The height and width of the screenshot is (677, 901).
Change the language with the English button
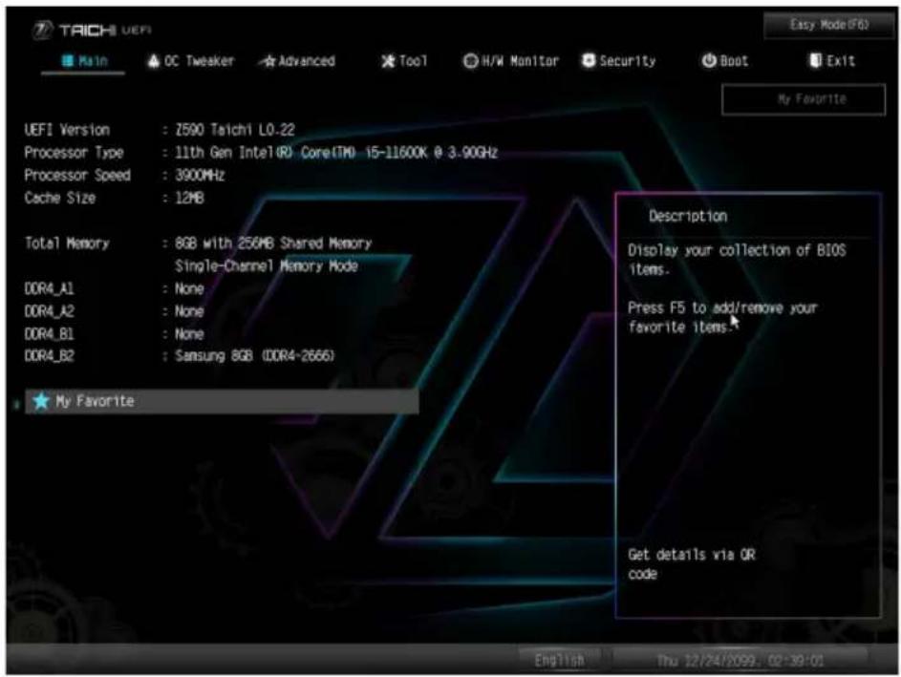pyautogui.click(x=559, y=661)
